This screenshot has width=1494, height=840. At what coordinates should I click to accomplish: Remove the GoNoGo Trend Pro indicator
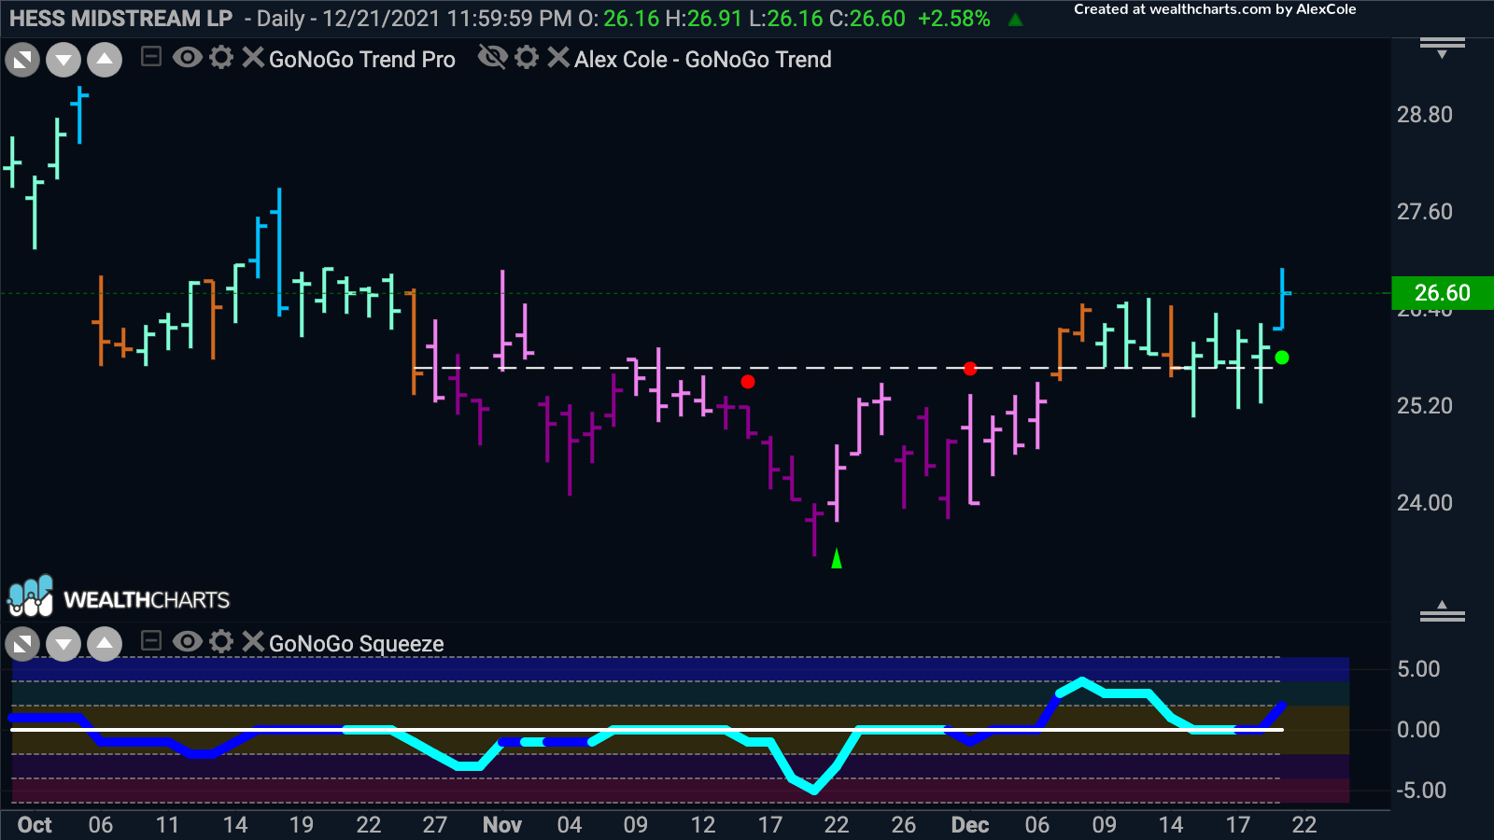point(253,58)
